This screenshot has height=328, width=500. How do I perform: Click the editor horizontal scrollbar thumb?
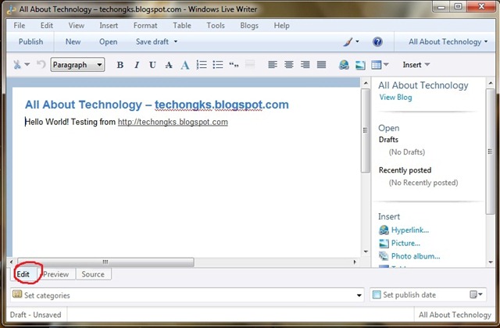point(105,262)
